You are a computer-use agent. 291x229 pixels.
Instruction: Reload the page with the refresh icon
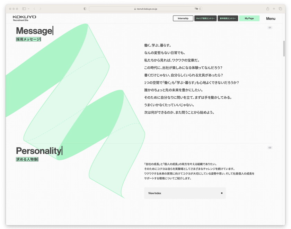200,9
